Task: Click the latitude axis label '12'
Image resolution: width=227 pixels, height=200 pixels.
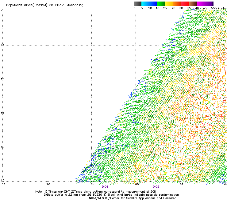Action: 2,147
